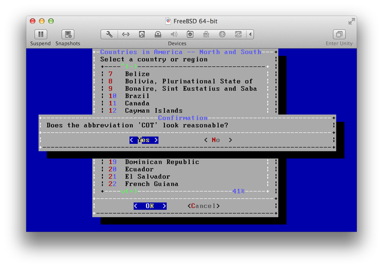The height and width of the screenshot is (268, 383).
Task: Click the Bluetooth device icon
Action: pos(222,35)
